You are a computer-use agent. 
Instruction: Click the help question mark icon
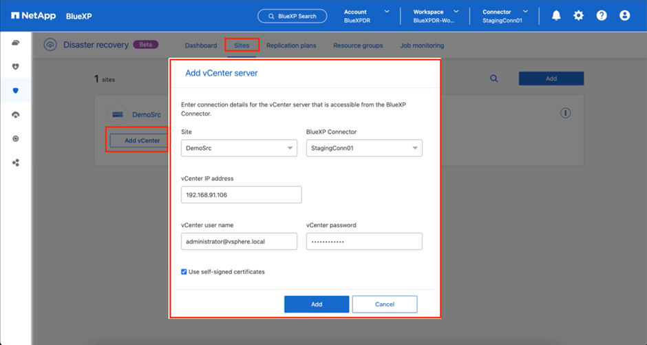[602, 16]
